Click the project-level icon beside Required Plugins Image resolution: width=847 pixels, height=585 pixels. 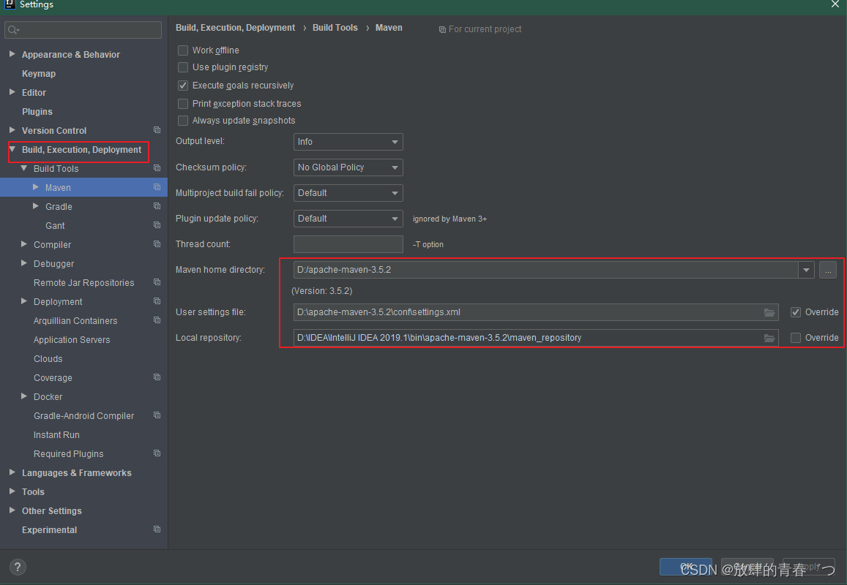coord(157,453)
